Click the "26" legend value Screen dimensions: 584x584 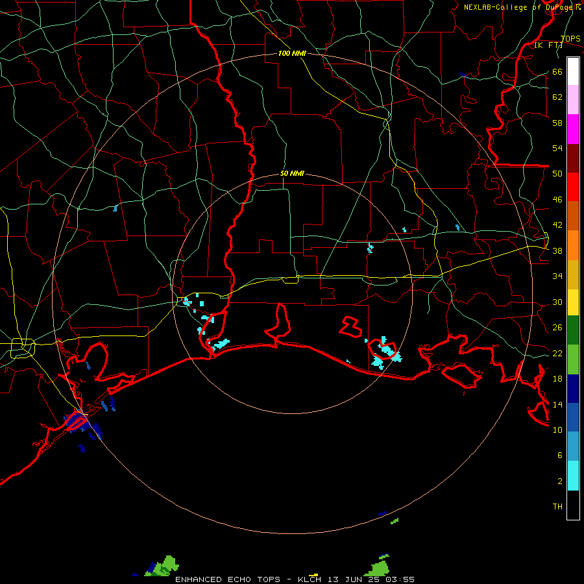pyautogui.click(x=557, y=328)
